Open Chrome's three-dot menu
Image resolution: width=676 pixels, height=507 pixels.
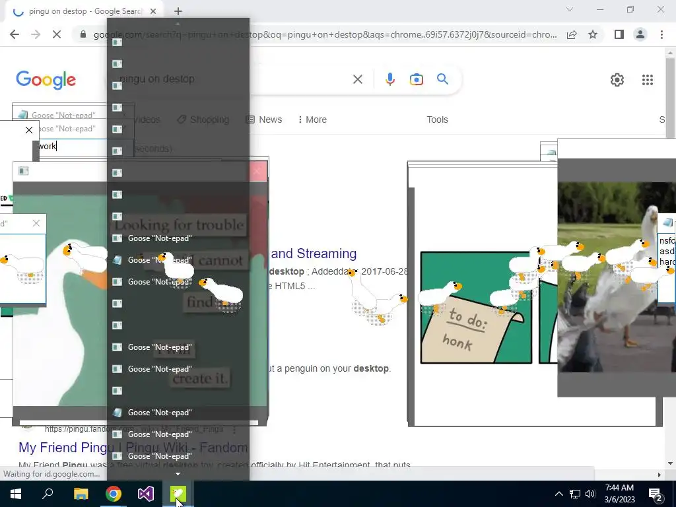tap(661, 34)
